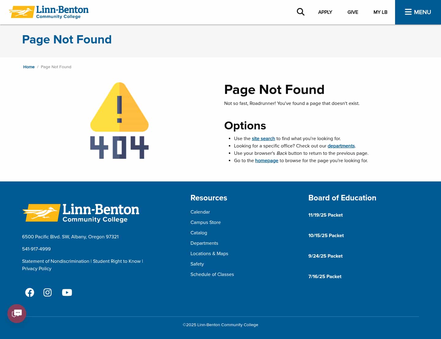The width and height of the screenshot is (441, 339).
Task: Click the white Linn-Benton footer logo
Action: click(81, 213)
